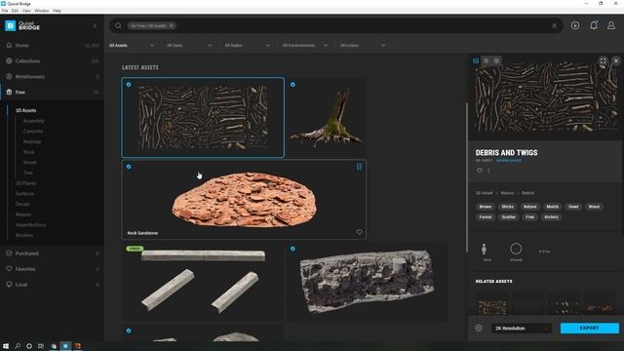Open Windows taskbar search
The width and height of the screenshot is (624, 351).
(18, 346)
